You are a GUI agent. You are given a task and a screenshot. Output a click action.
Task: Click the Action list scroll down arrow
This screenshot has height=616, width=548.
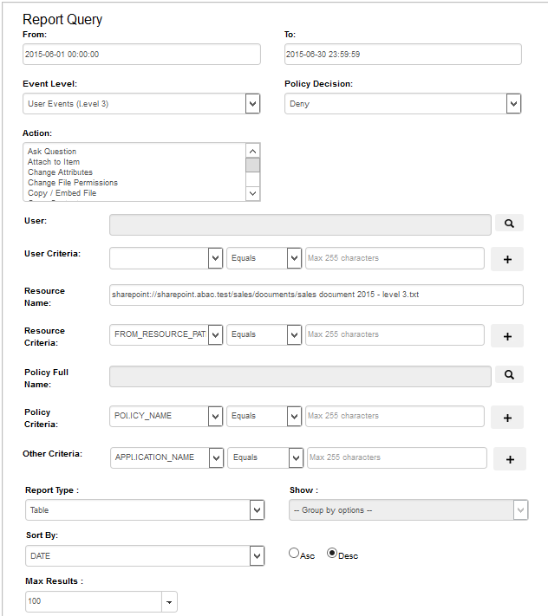(253, 193)
